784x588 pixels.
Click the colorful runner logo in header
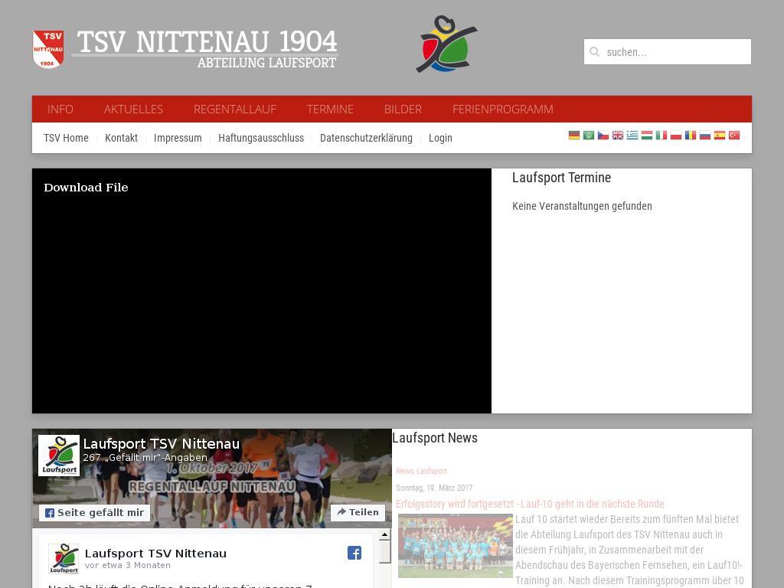tap(446, 44)
